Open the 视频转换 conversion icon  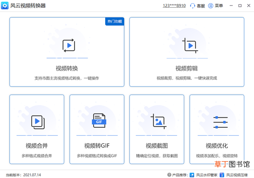pos(69,46)
